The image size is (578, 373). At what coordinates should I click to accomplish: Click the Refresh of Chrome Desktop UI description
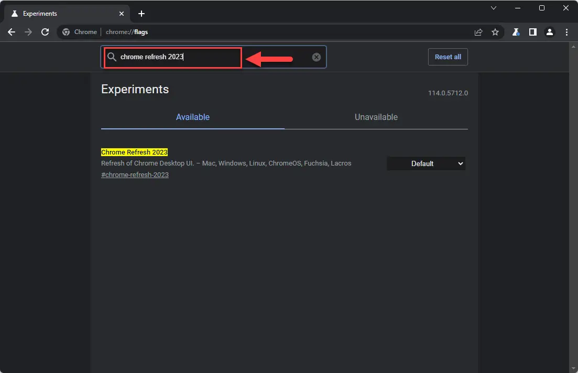[226, 163]
